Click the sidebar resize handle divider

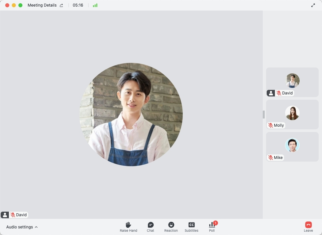tap(264, 115)
